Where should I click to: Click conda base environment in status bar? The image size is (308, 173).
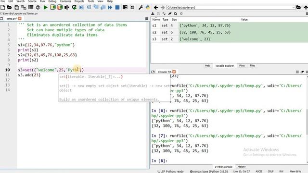[x=208, y=172]
